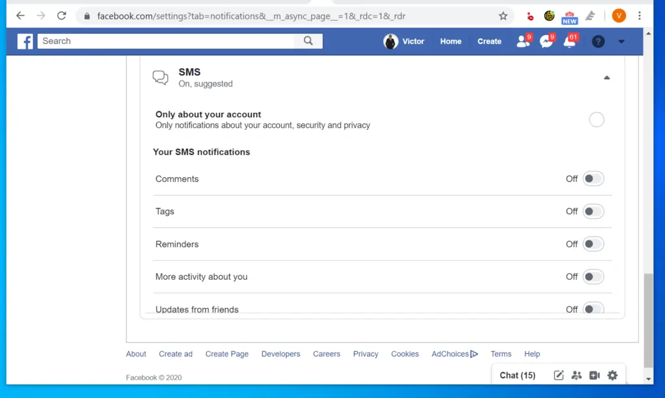Select the Only about your account radio

point(596,119)
